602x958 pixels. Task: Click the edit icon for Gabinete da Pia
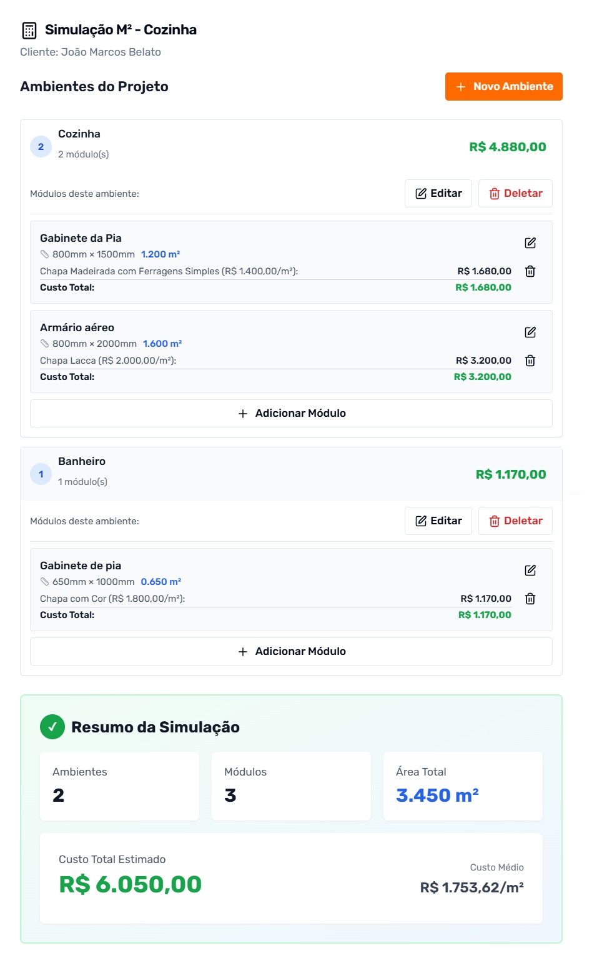[x=530, y=243]
